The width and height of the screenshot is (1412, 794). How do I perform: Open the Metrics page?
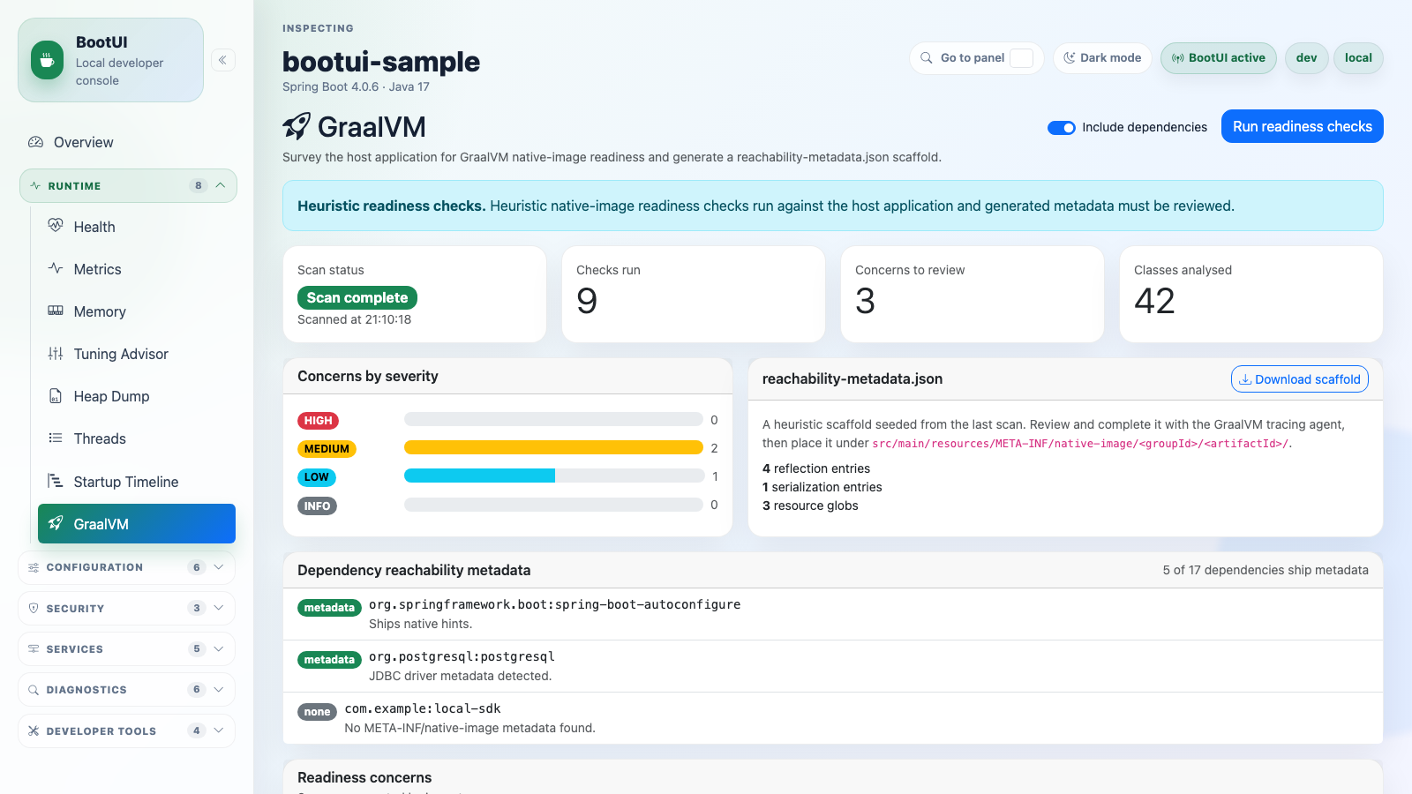click(137, 269)
